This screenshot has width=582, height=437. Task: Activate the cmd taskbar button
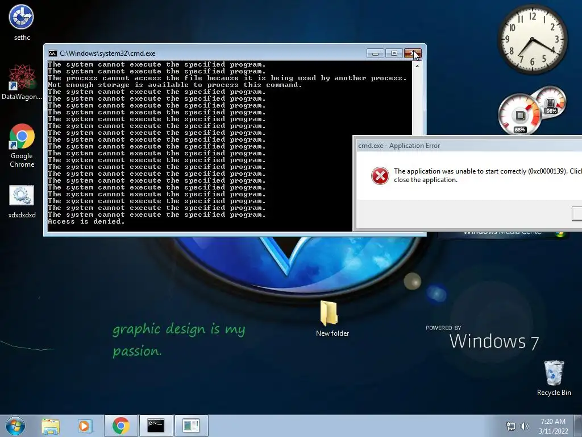click(156, 426)
